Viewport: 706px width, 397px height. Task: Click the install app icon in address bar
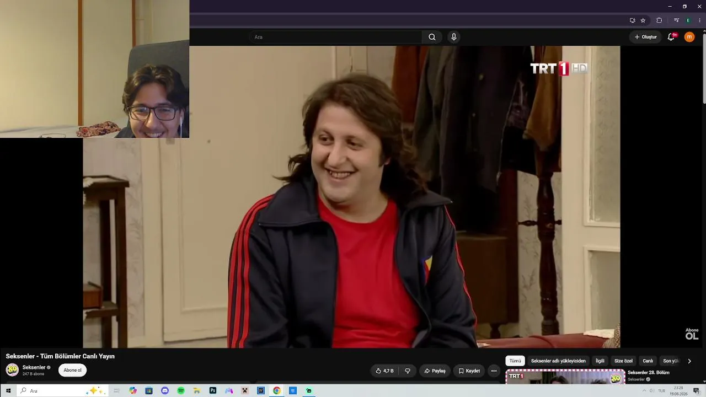tap(633, 20)
